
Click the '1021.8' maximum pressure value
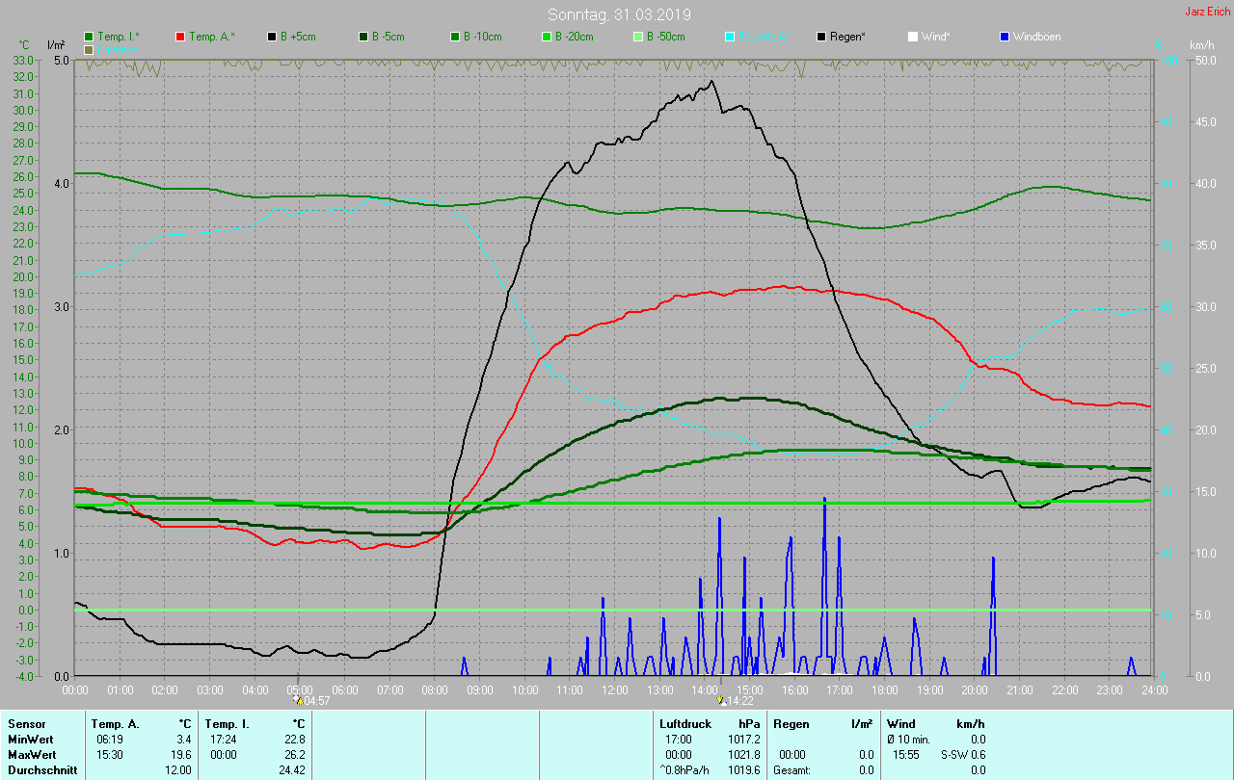tap(742, 755)
